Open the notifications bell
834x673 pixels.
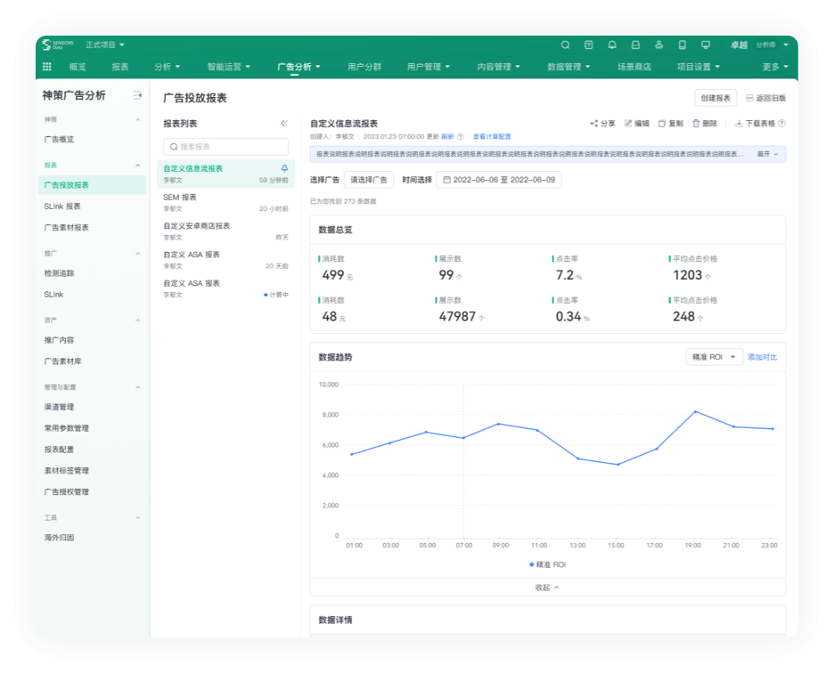pyautogui.click(x=612, y=45)
